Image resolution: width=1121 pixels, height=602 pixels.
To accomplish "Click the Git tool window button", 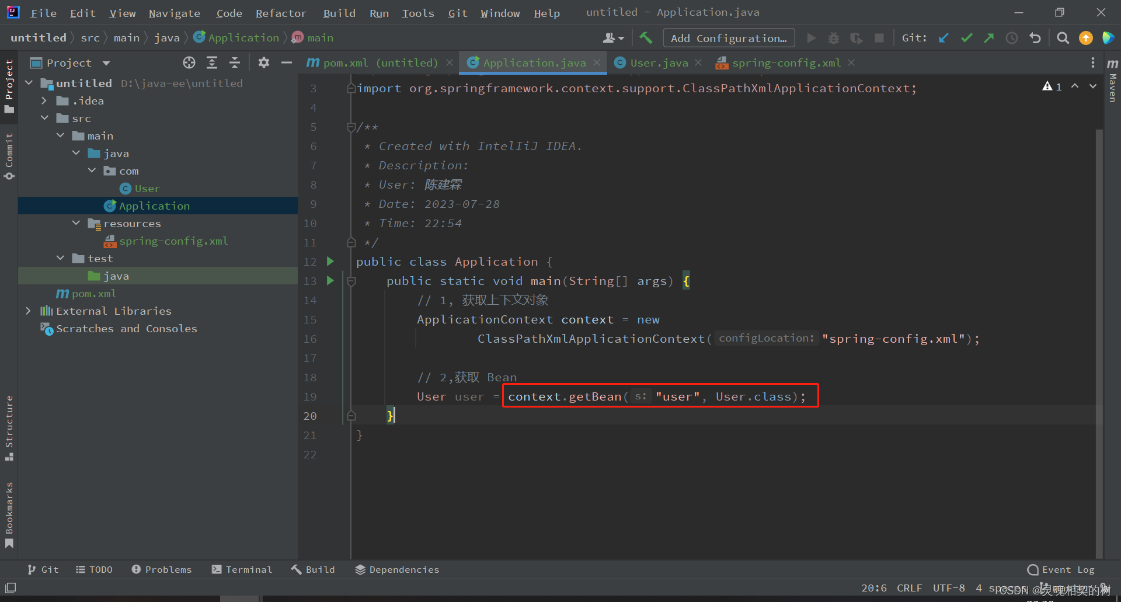I will pyautogui.click(x=43, y=569).
